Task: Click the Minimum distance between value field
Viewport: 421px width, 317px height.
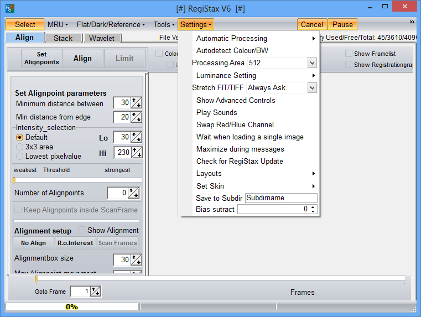Action: (x=122, y=103)
